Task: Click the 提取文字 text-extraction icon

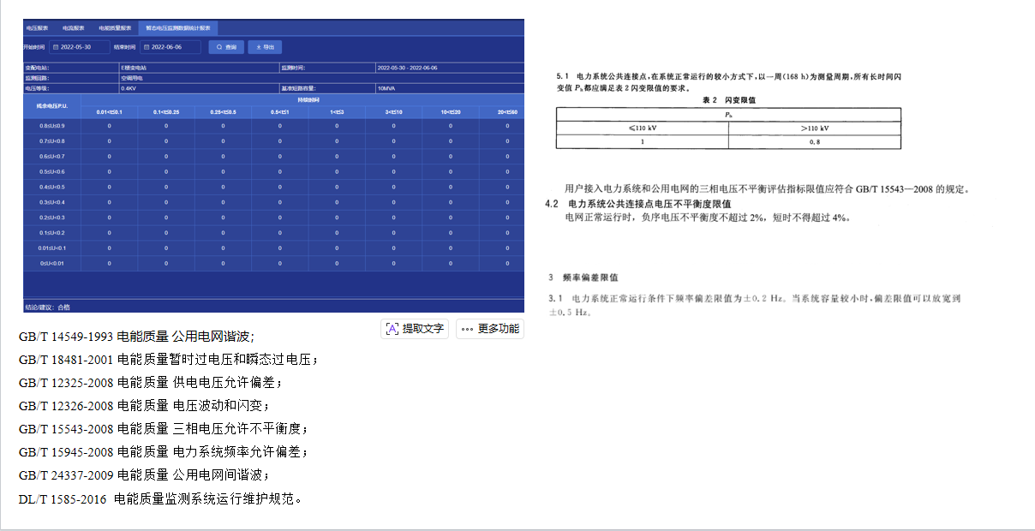Action: 392,329
